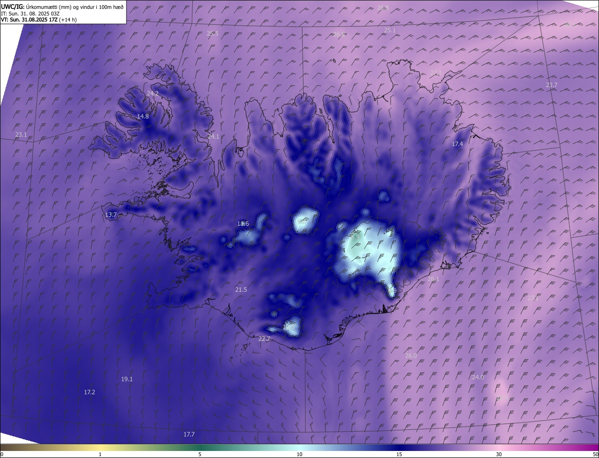
Task: Click the 24.1 value label
Action: pyautogui.click(x=213, y=136)
